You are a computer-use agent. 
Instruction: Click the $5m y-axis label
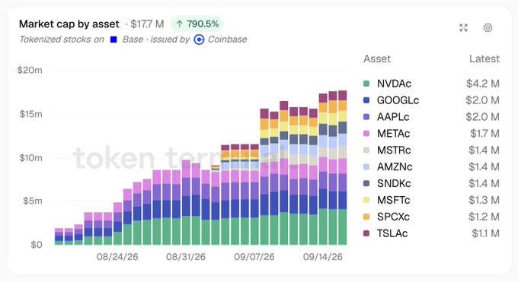pos(32,201)
